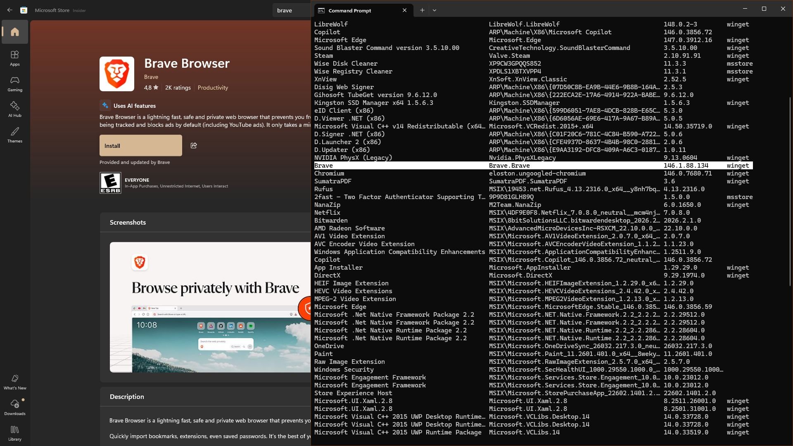Click version 146.1.88.134 in the Brave row

pyautogui.click(x=686, y=166)
